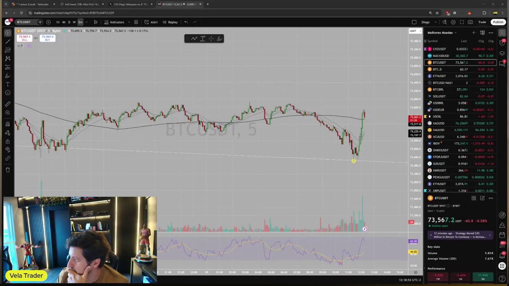Activate the zoom in tool
The image size is (509, 286).
8,113
